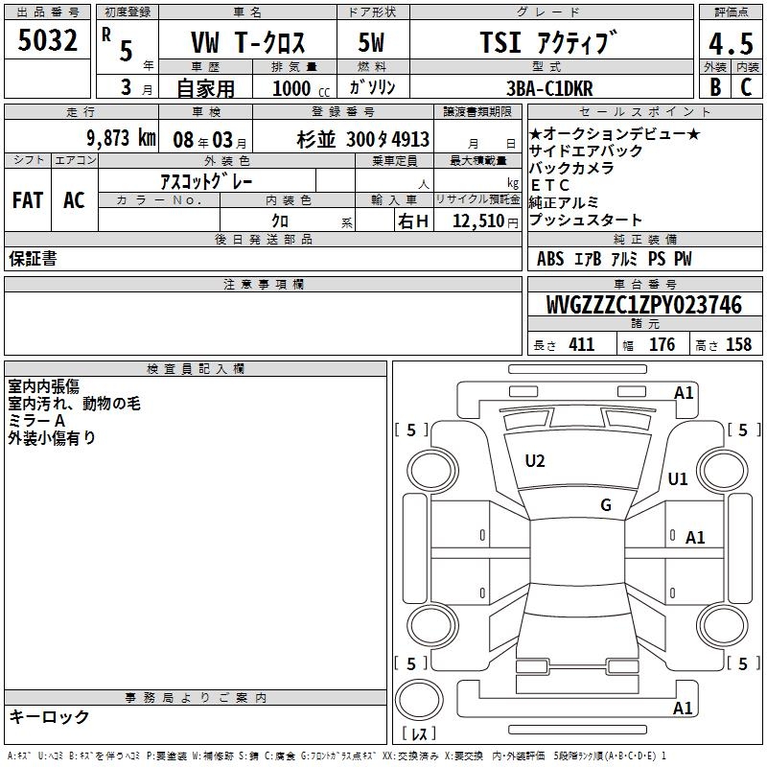Select the アスコットグレー exterior color field

(206, 180)
